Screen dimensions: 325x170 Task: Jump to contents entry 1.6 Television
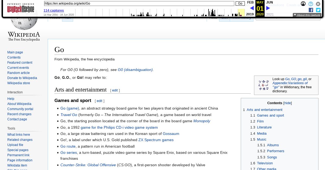(261, 163)
